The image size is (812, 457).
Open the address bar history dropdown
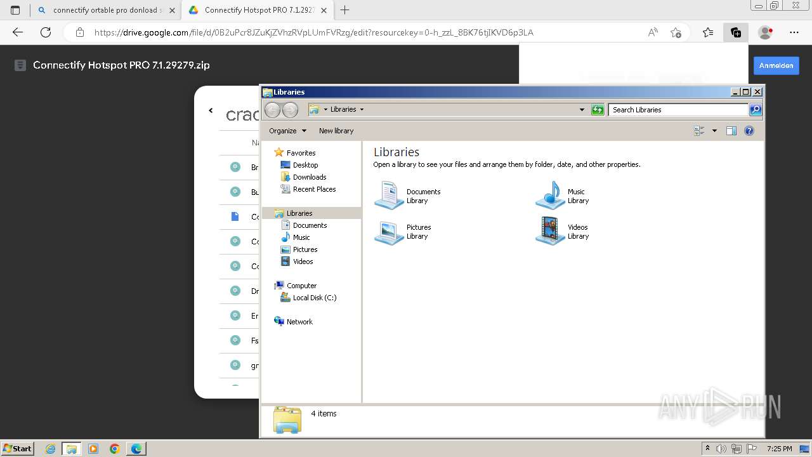coord(582,110)
